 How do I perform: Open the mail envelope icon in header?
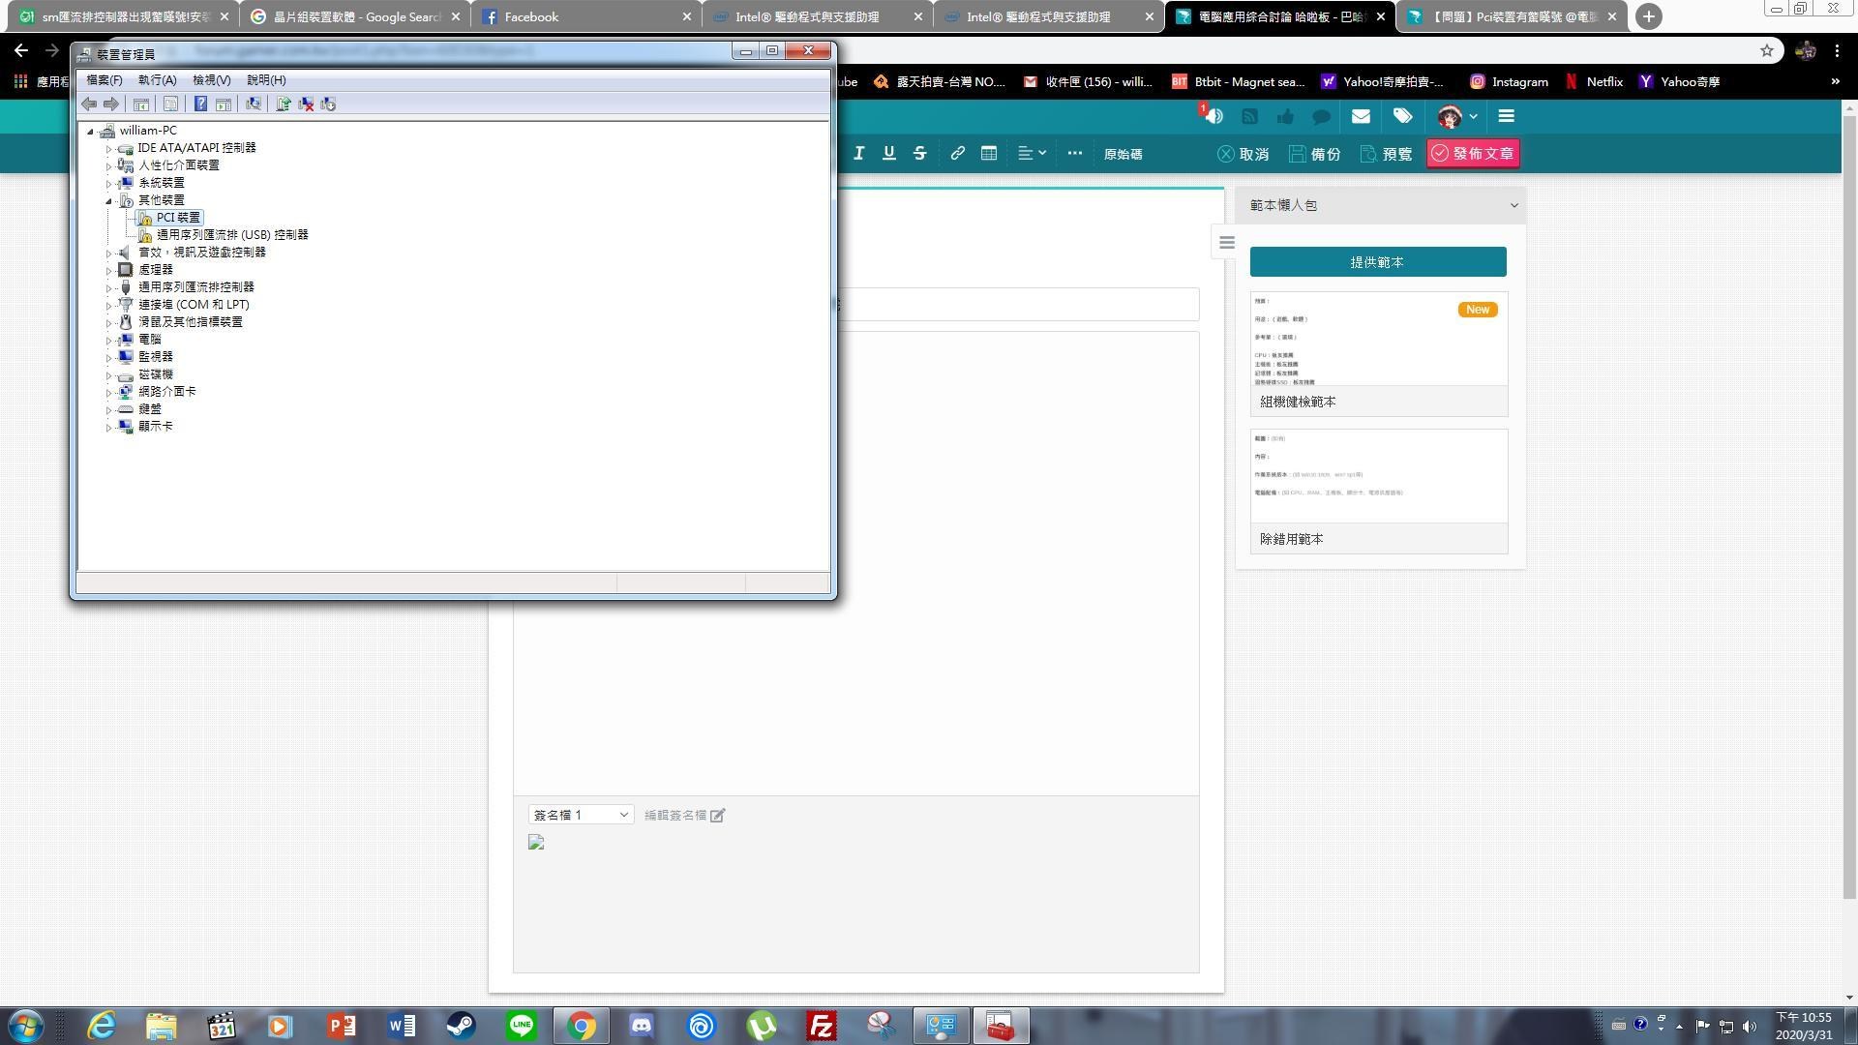(x=1361, y=116)
